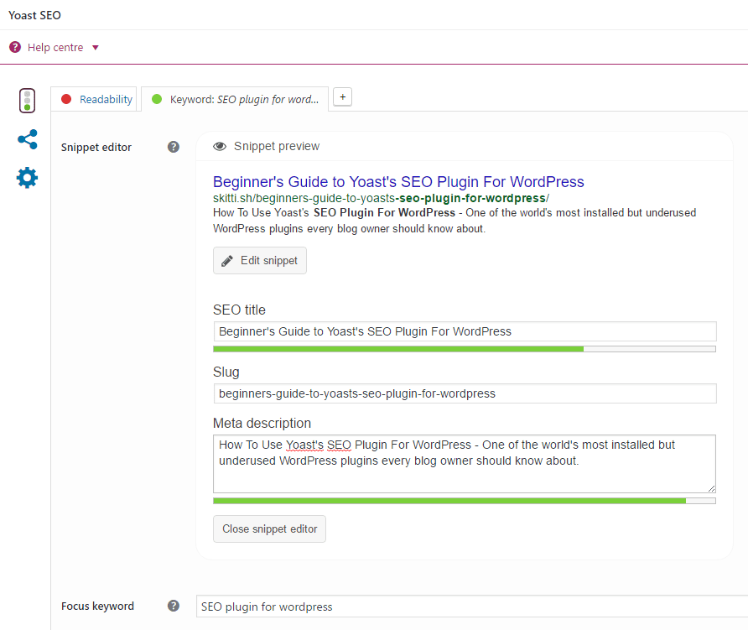Select the Keyword: SEO plugin for word... tab
Screen dimensions: 748x630
tap(235, 99)
